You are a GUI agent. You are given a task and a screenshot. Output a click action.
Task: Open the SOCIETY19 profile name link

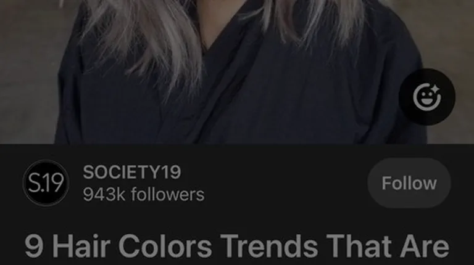(x=132, y=172)
